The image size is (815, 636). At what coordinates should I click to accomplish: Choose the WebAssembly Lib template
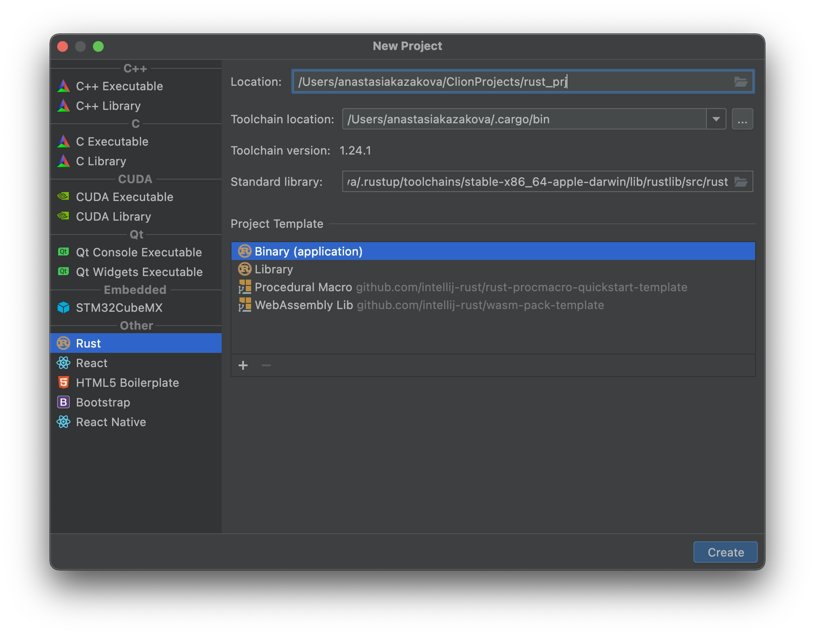[x=493, y=305]
